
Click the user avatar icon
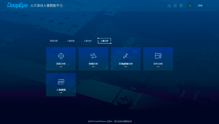(190, 6)
